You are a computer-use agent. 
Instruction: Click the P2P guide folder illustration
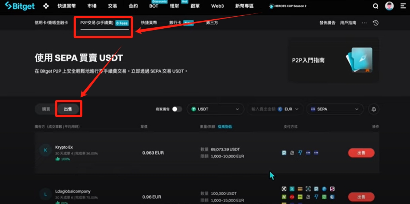[359, 60]
